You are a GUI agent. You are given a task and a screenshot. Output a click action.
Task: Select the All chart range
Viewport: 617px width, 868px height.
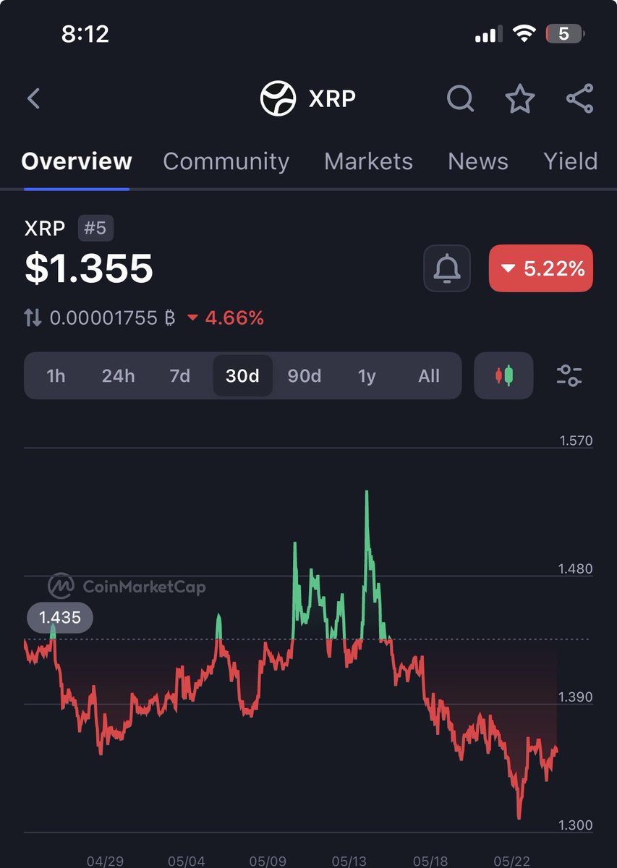click(429, 376)
